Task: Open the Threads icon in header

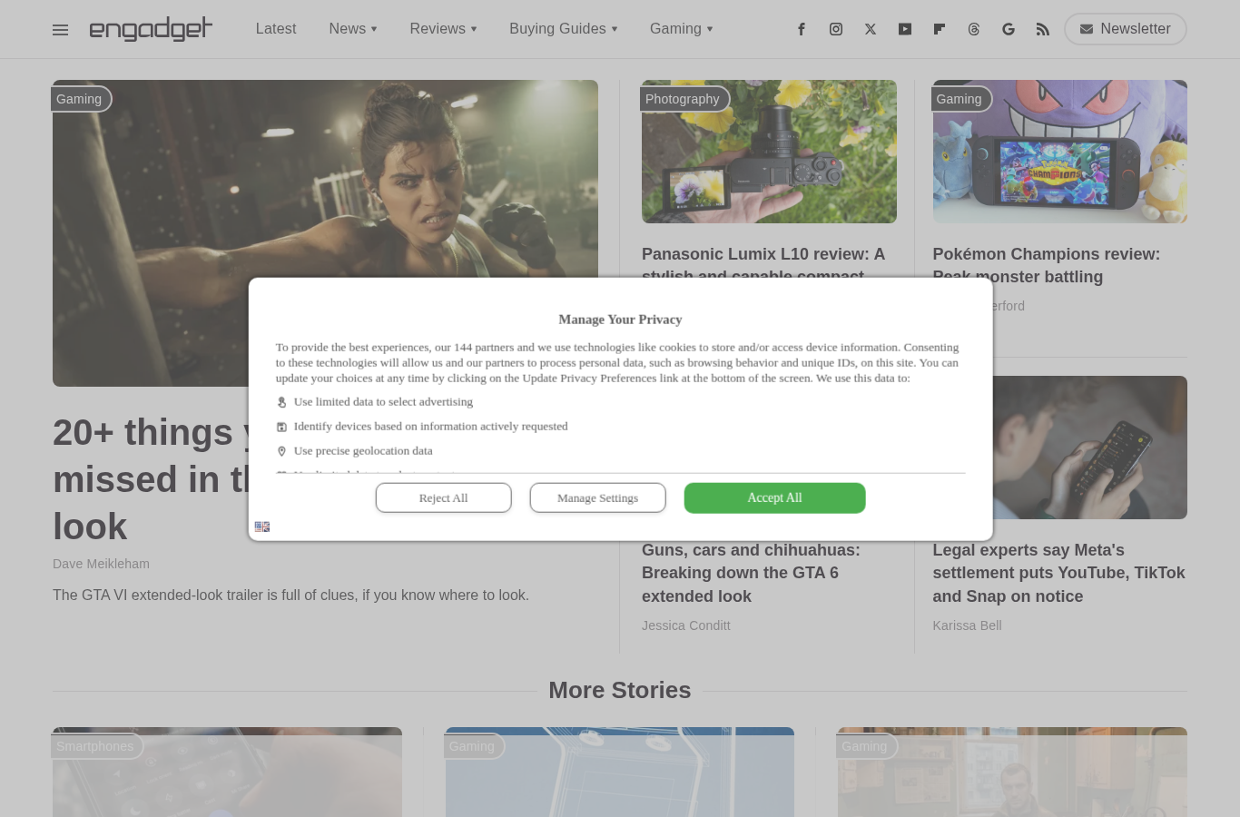Action: (974, 29)
